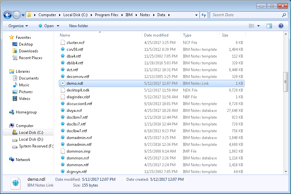Click the Back navigation arrow
The image size is (291, 194).
[x=7, y=15]
